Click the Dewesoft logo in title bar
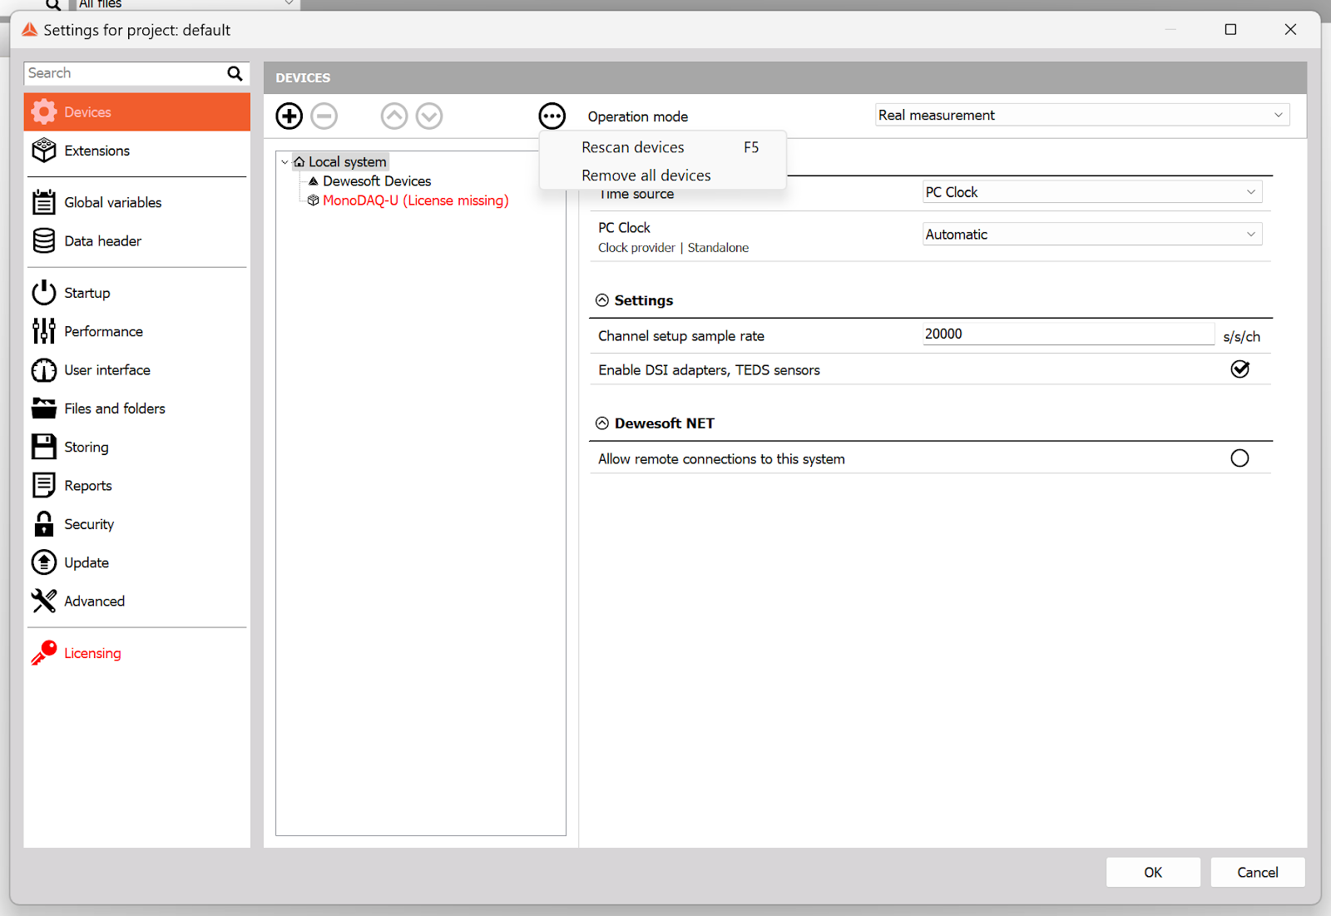The image size is (1331, 916). point(30,30)
